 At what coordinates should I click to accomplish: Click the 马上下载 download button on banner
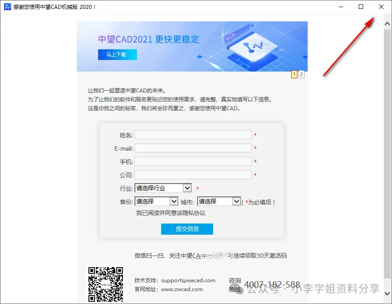(x=117, y=55)
